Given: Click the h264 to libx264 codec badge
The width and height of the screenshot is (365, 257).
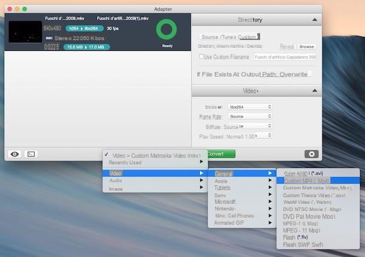Looking at the screenshot, I should coord(85,28).
